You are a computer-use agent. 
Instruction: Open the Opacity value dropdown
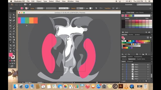click(x=84, y=8)
